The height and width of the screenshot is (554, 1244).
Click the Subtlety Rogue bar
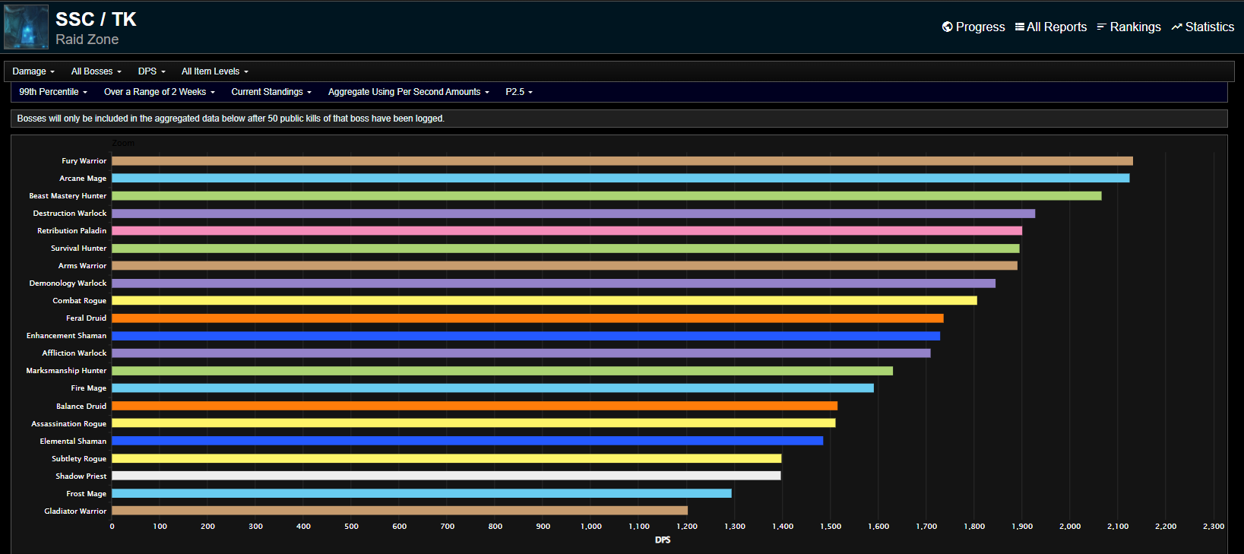(x=446, y=458)
